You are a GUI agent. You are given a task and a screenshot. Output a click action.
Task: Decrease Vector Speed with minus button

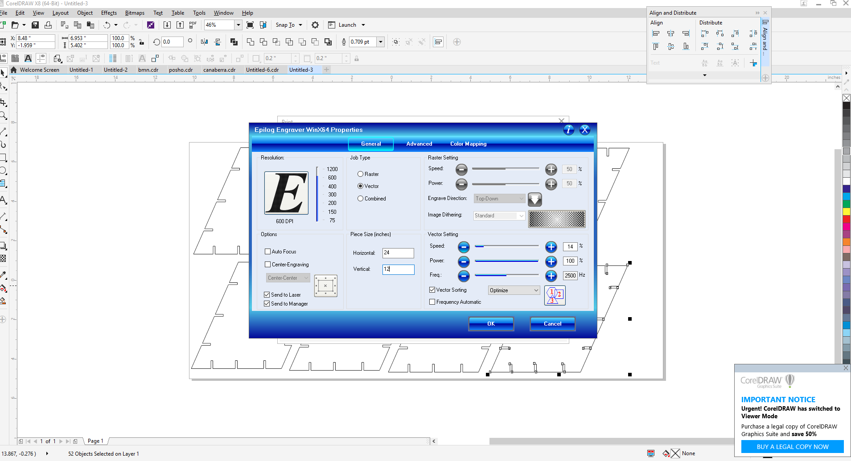pos(464,247)
